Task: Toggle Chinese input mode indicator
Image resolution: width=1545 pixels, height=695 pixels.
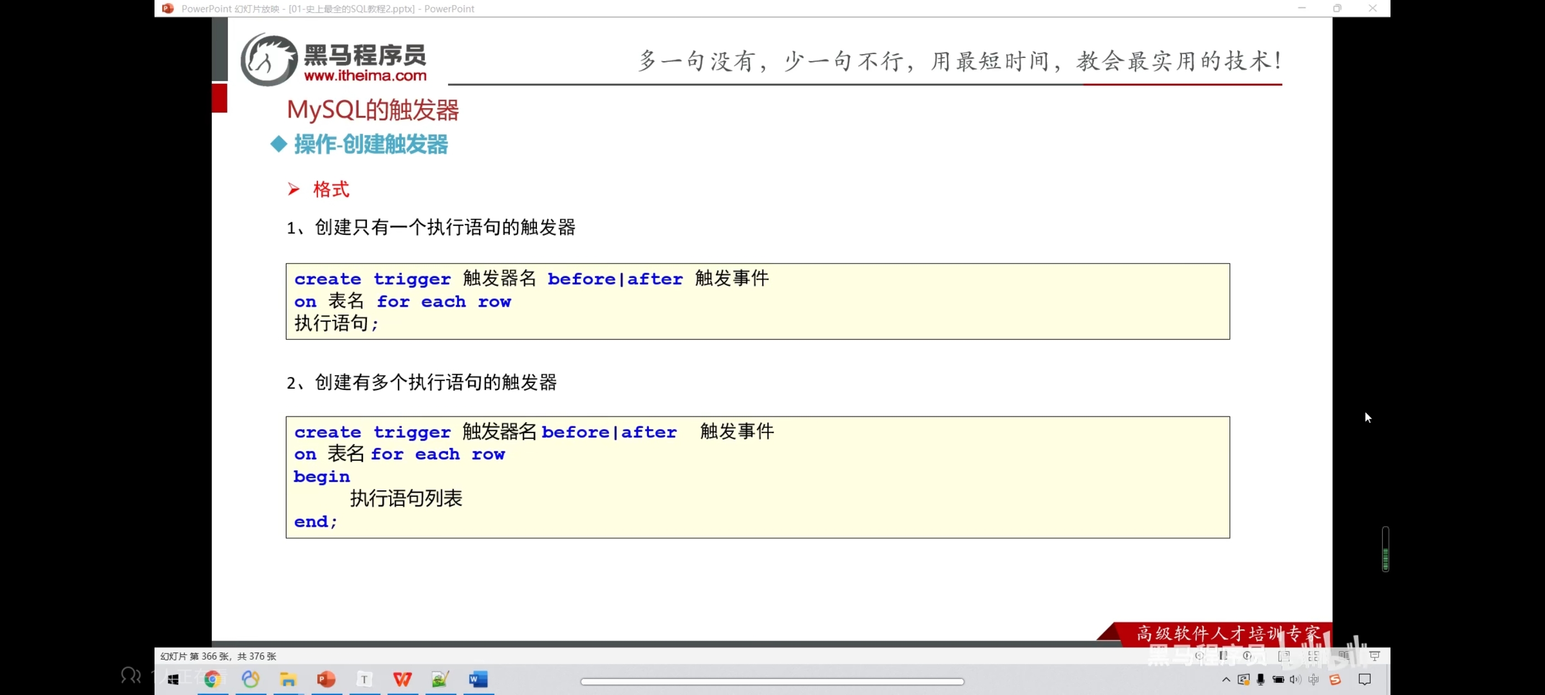Action: [1313, 680]
